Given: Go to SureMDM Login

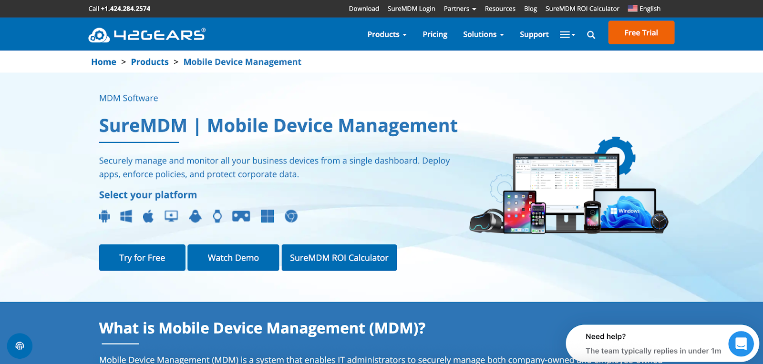Looking at the screenshot, I should 412,9.
